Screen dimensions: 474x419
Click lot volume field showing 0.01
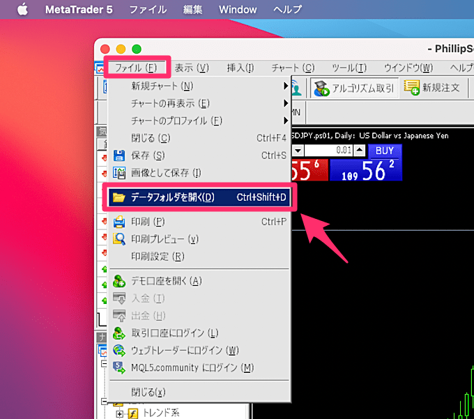click(328, 151)
